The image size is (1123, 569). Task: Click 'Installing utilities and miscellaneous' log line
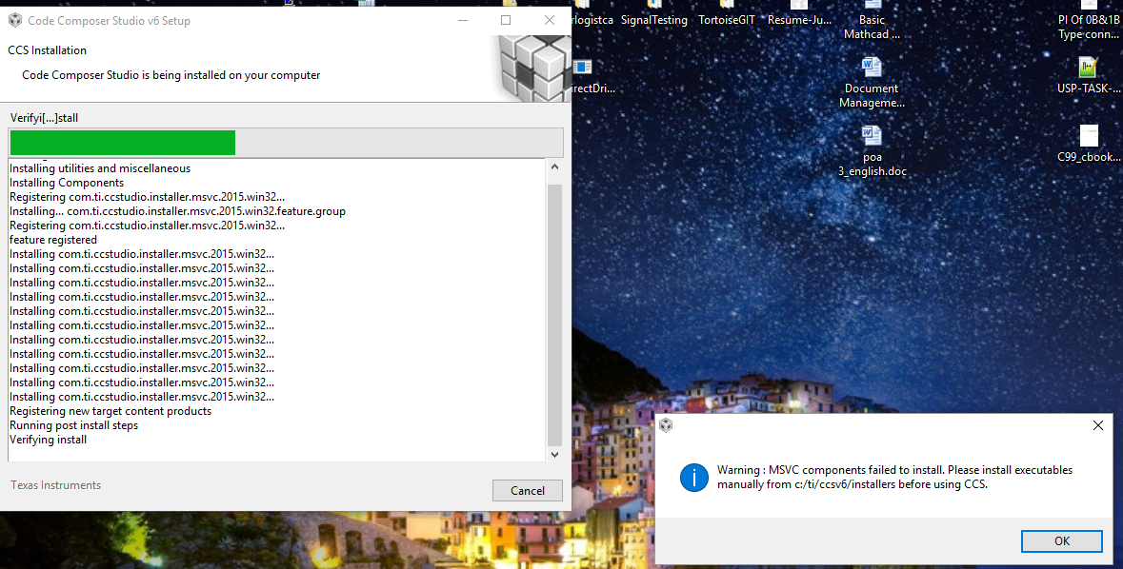[100, 168]
